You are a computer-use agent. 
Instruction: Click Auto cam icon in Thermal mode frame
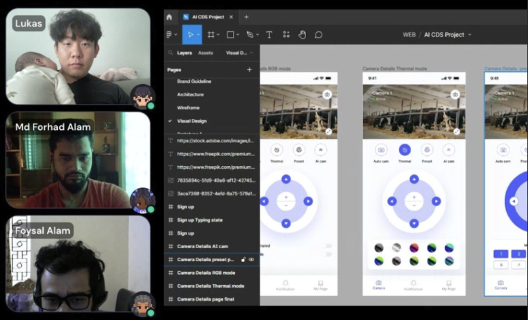(381, 150)
